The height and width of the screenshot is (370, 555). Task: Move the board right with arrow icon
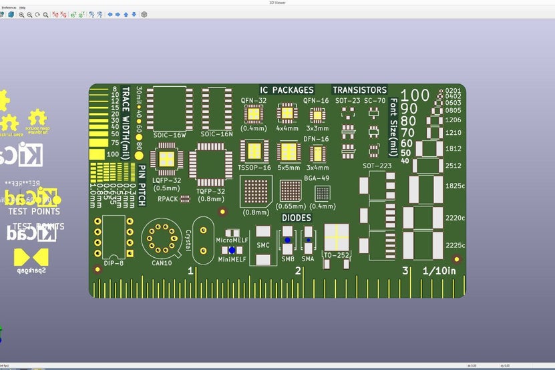(118, 15)
